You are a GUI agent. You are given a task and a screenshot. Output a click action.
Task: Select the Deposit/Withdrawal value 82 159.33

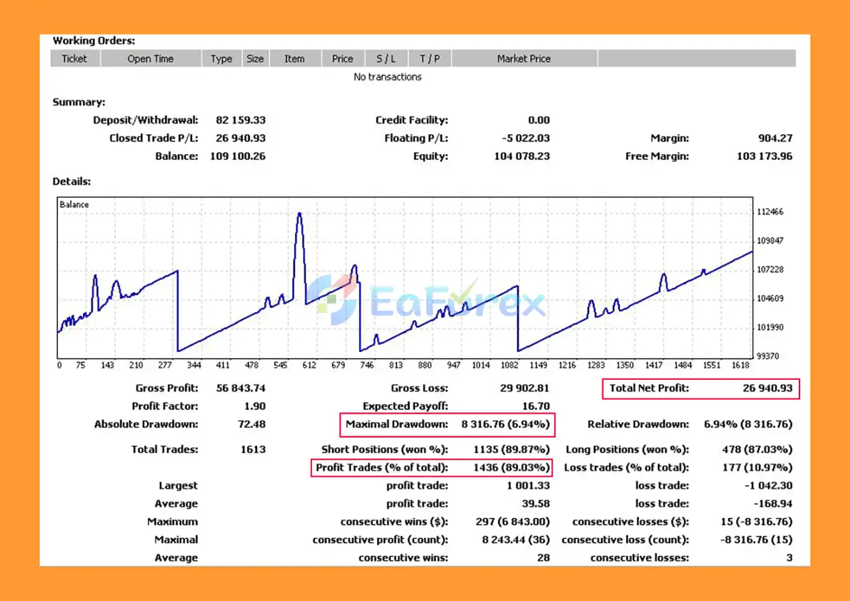[x=240, y=120]
